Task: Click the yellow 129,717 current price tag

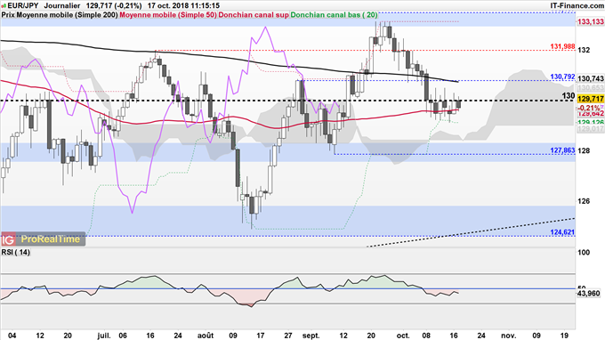Action: click(590, 99)
